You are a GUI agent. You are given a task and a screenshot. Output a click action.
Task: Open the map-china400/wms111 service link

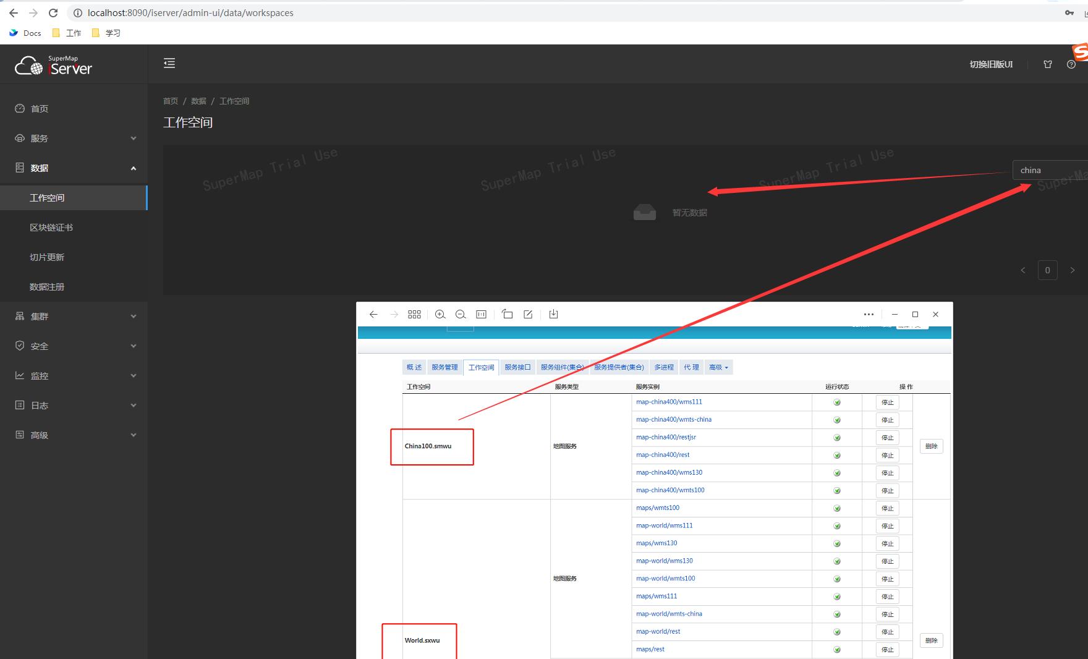click(x=669, y=402)
